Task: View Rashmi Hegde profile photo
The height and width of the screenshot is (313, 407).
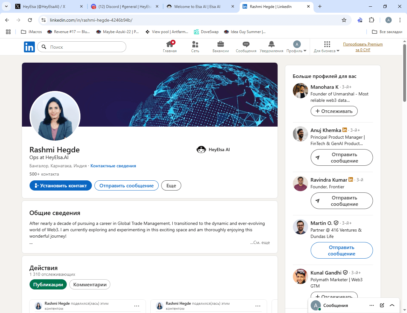Action: click(x=55, y=116)
